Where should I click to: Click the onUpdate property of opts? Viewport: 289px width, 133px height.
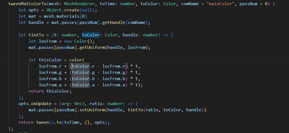point(41,104)
